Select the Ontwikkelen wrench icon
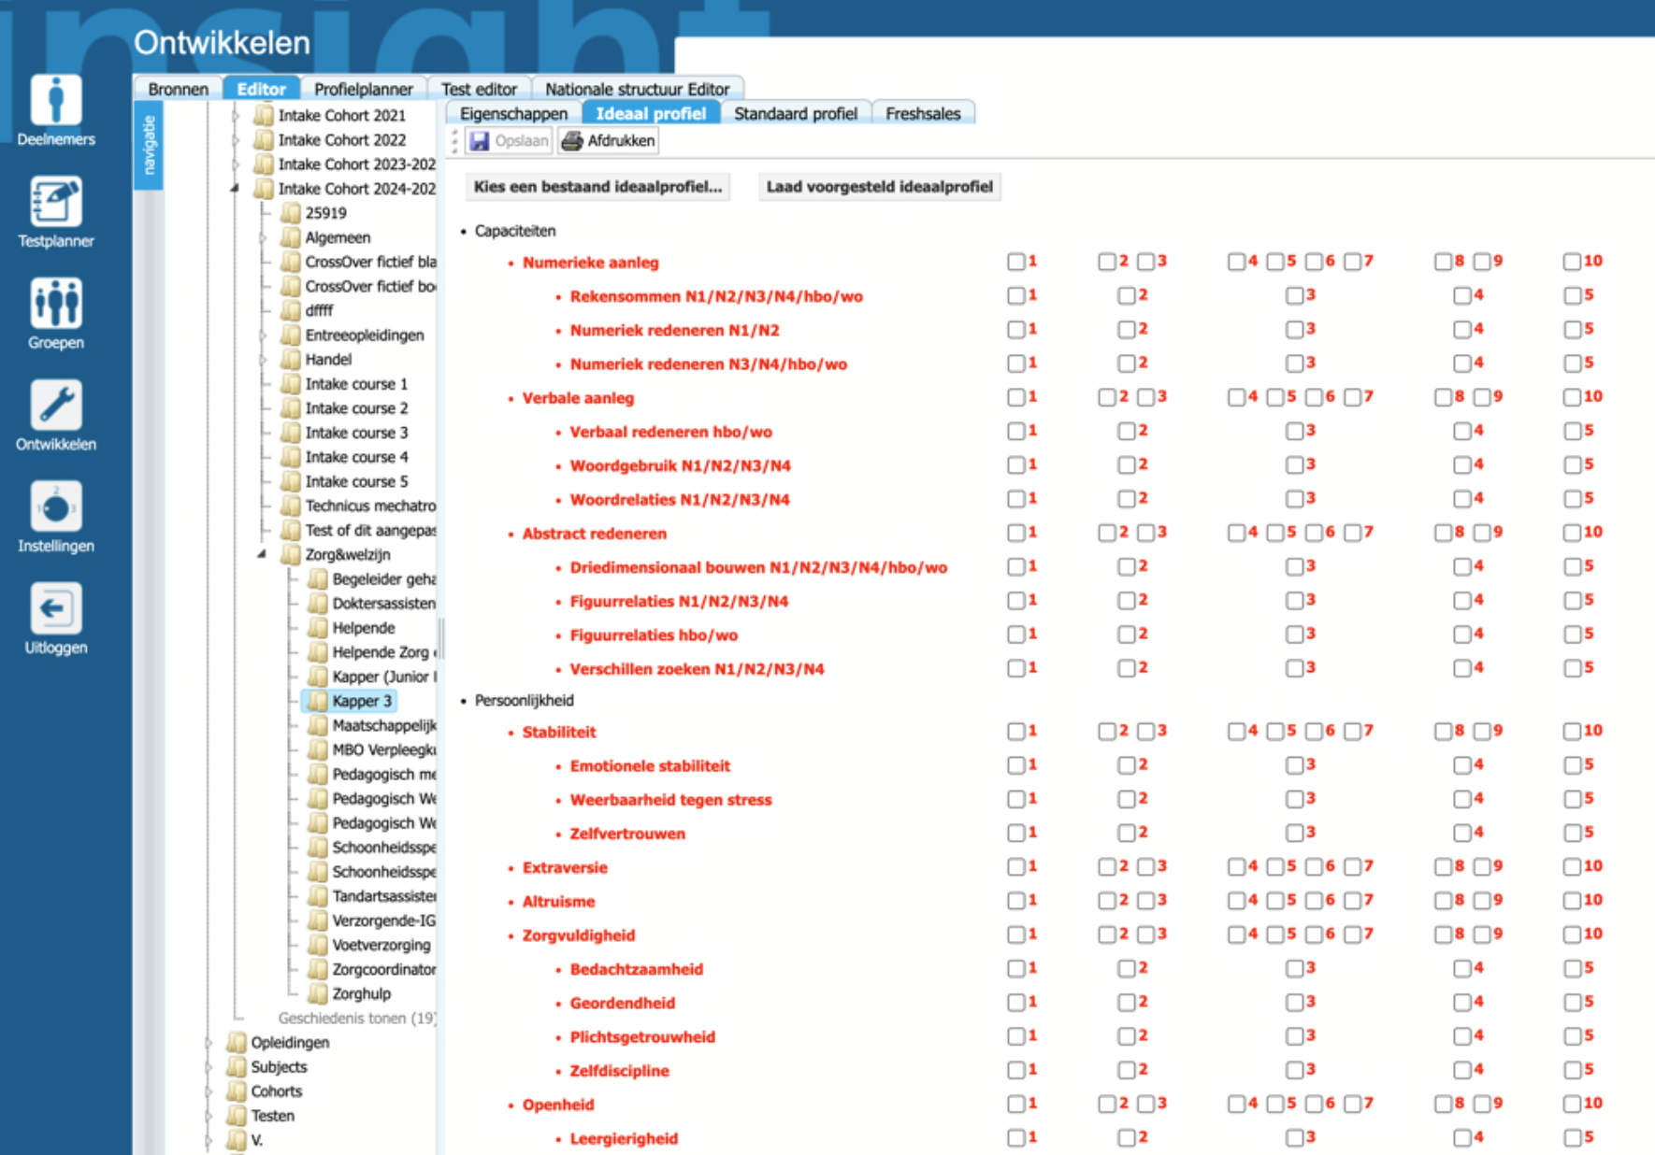Image resolution: width=1655 pixels, height=1155 pixels. [x=56, y=406]
